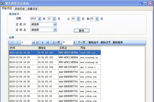Increase the year value 2010
This screenshot has height=102, width=154.
(x=40, y=18)
